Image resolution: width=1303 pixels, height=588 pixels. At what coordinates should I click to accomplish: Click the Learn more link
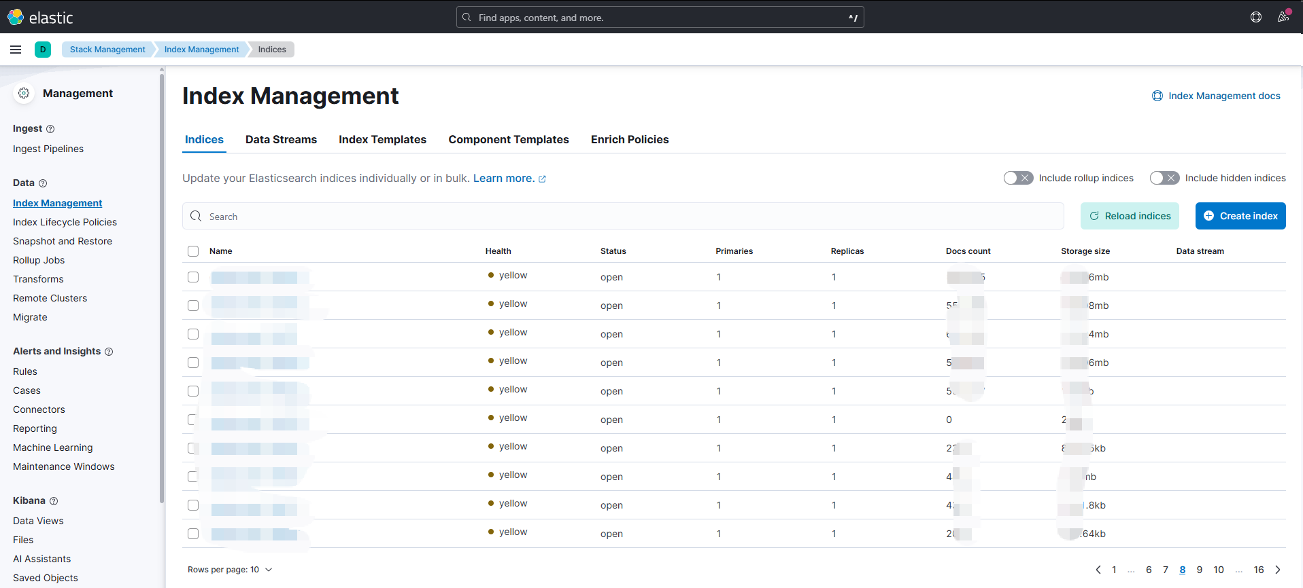point(504,178)
